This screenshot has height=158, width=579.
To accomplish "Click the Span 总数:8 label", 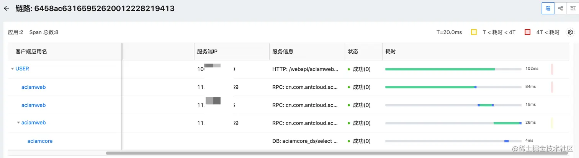I will (x=44, y=32).
